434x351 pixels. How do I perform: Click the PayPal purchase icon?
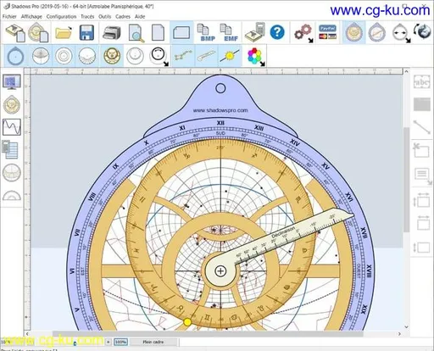tap(327, 32)
